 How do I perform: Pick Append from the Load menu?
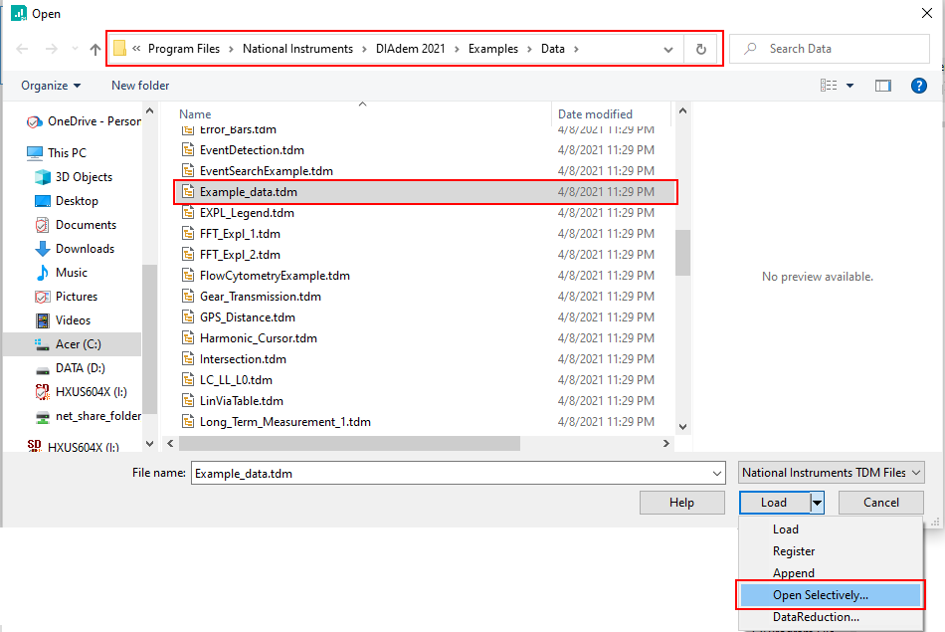tap(794, 573)
